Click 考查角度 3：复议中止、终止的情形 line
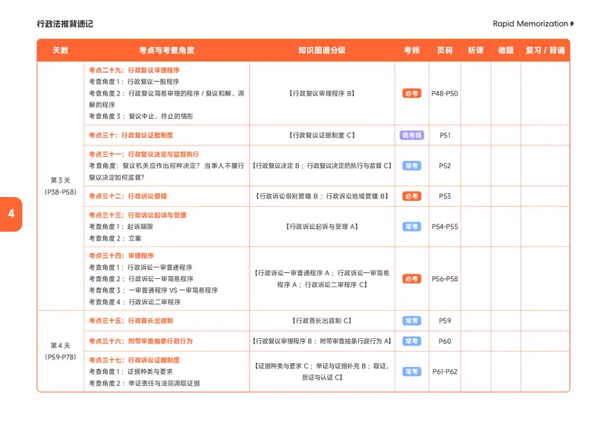Screen dimensions: 607x429 (141, 117)
